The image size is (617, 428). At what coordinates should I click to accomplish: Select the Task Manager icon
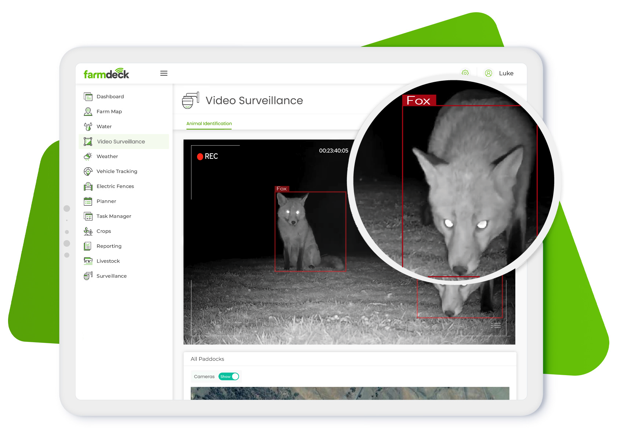click(x=88, y=216)
